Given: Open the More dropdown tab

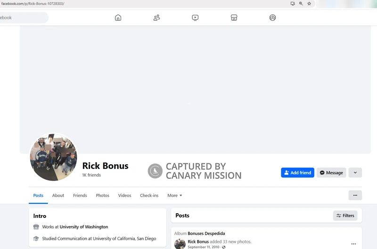Looking at the screenshot, I should point(174,195).
